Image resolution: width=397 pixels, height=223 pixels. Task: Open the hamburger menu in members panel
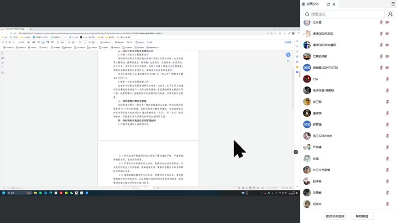pos(393,4)
